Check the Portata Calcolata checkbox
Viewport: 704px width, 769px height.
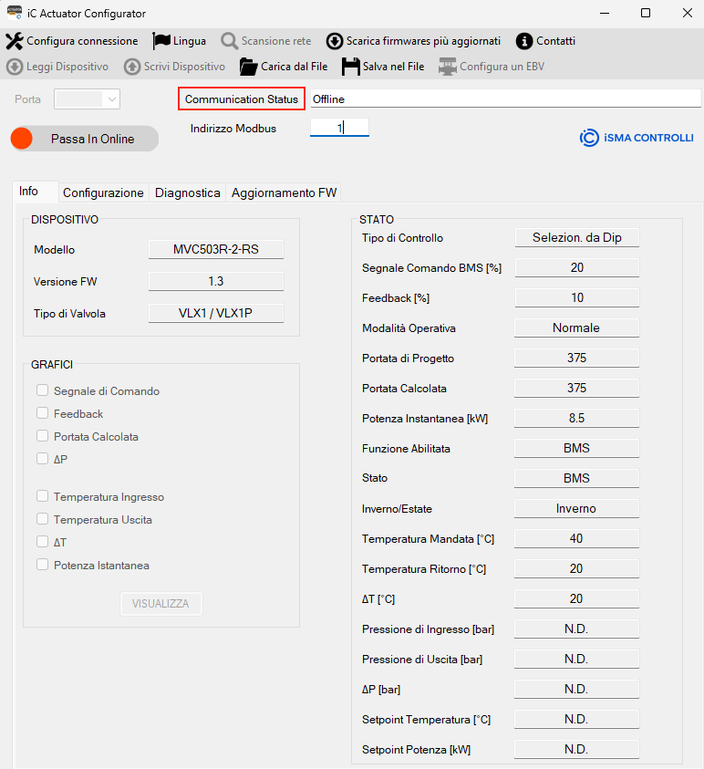pos(42,436)
